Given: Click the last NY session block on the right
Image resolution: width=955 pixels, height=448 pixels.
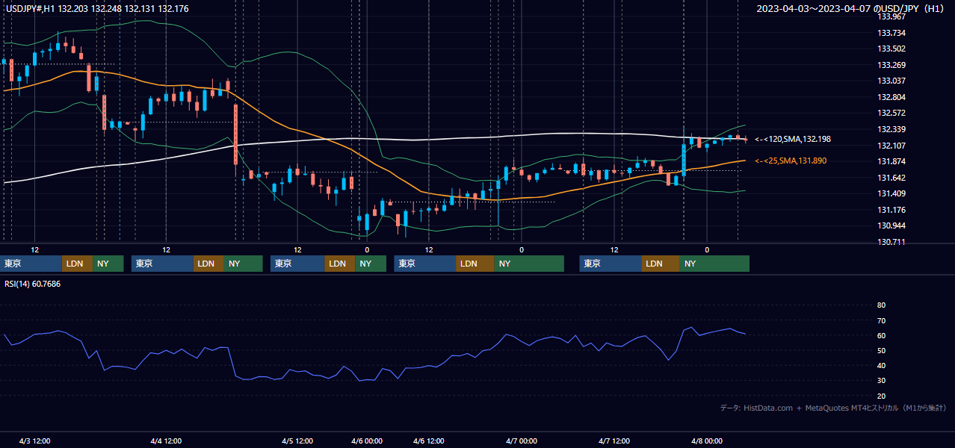Looking at the screenshot, I should pos(714,264).
